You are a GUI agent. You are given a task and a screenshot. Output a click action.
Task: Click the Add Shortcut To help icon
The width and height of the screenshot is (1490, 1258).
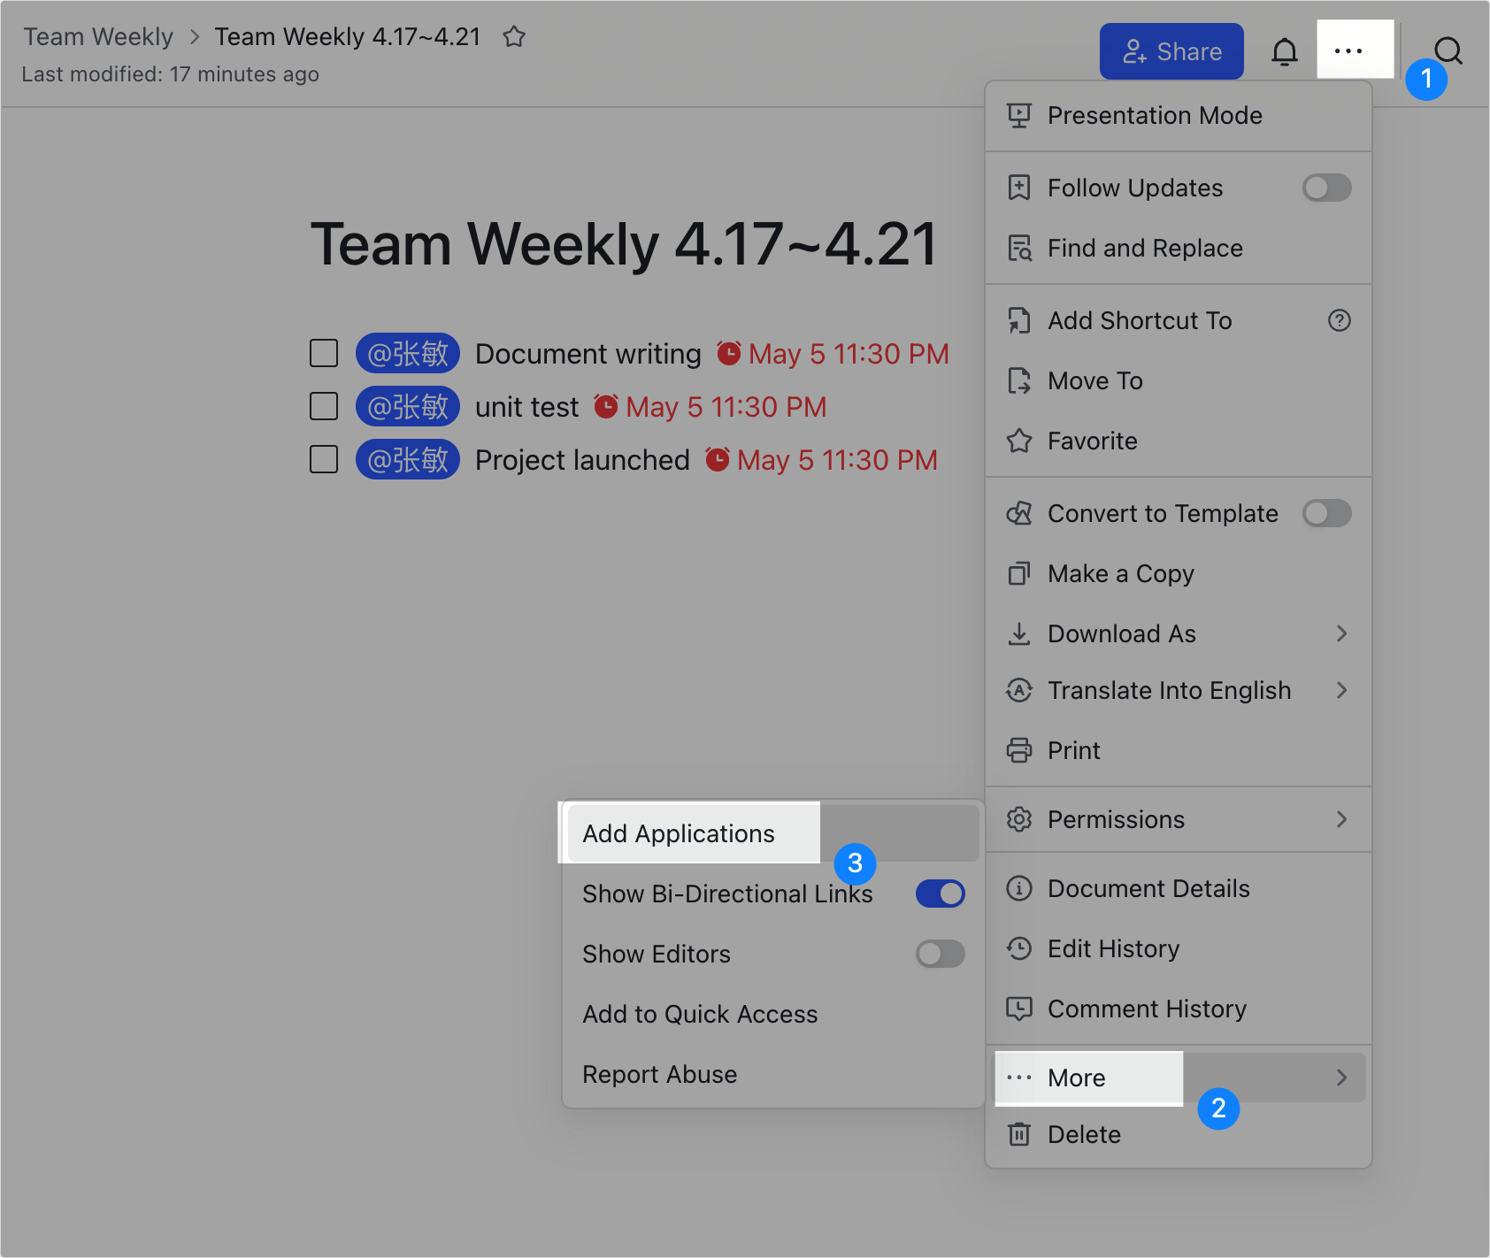(1339, 320)
